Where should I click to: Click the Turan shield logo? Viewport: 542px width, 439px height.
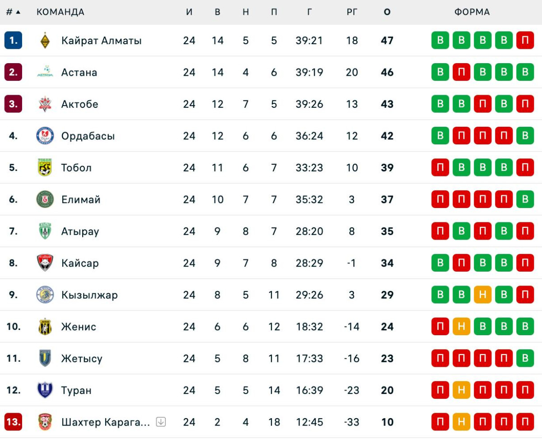pyautogui.click(x=45, y=390)
